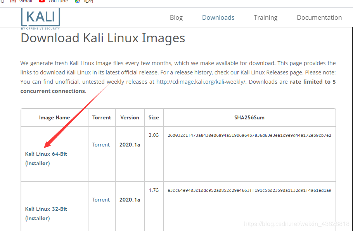Click the "Version" column header
Image resolution: width=353 pixels, height=231 pixels.
coord(130,118)
